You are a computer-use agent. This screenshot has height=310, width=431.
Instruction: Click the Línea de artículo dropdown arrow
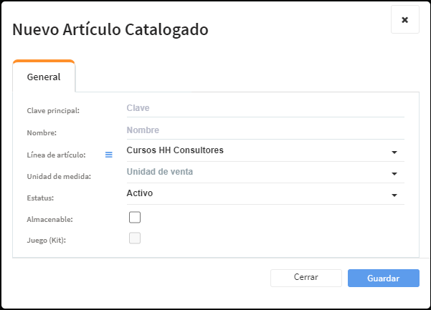click(394, 152)
